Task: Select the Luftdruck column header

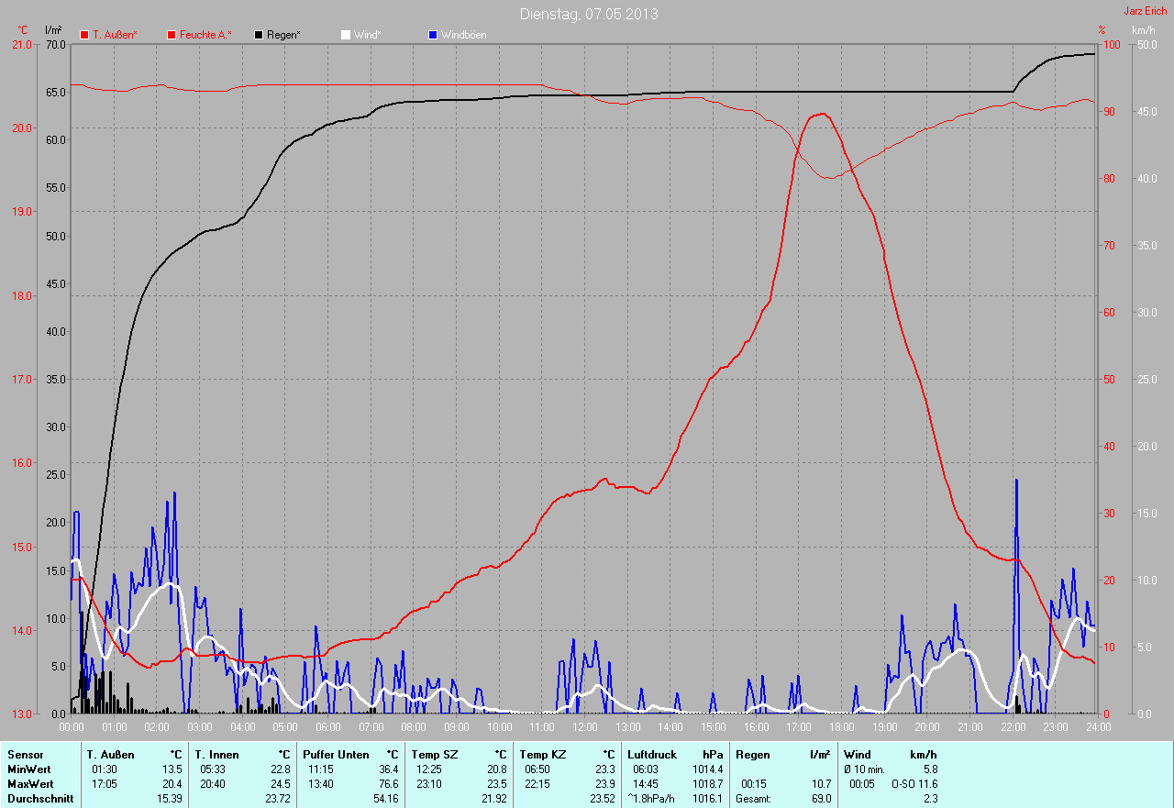Action: tap(651, 755)
